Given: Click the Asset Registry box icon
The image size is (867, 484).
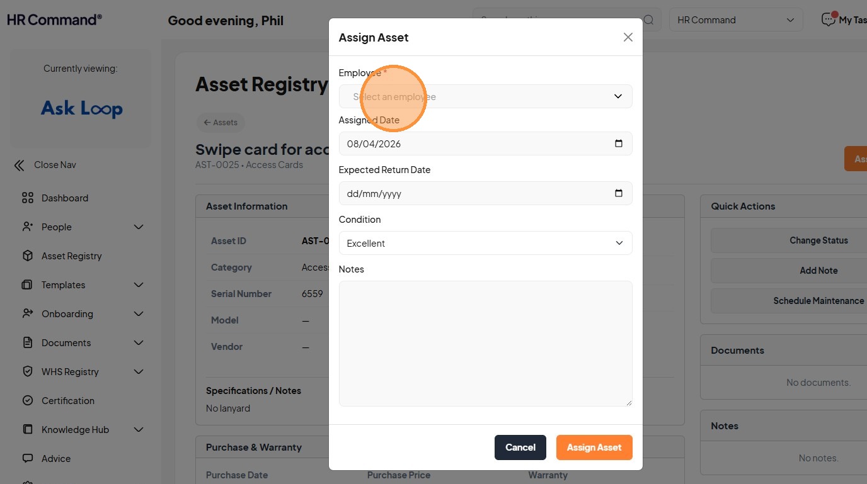Looking at the screenshot, I should point(28,256).
